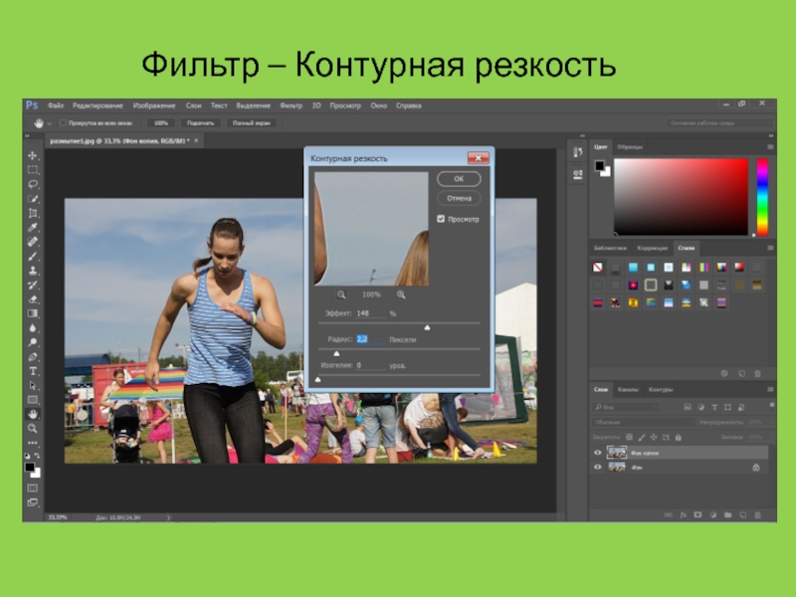Click the Отмена button
Image resolution: width=796 pixels, height=597 pixels.
(459, 198)
